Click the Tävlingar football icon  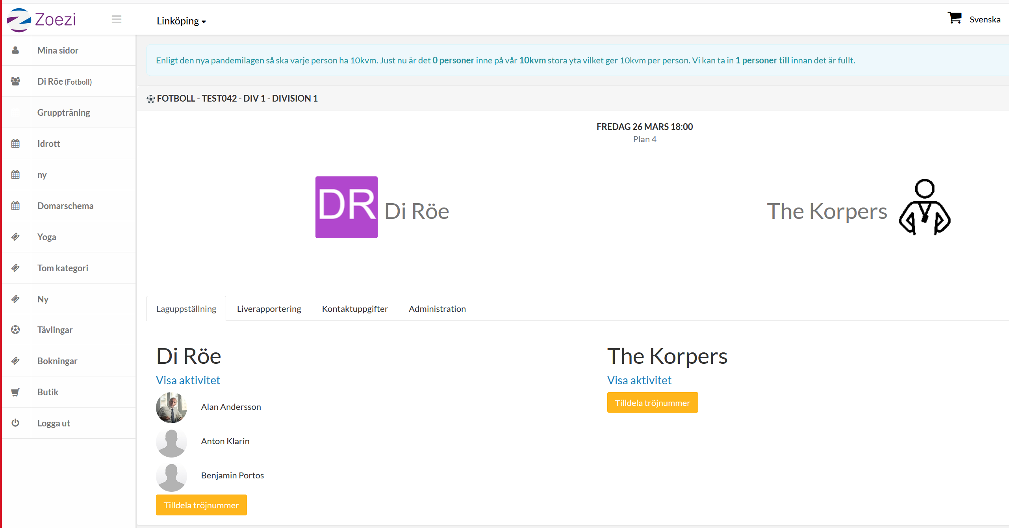[15, 330]
